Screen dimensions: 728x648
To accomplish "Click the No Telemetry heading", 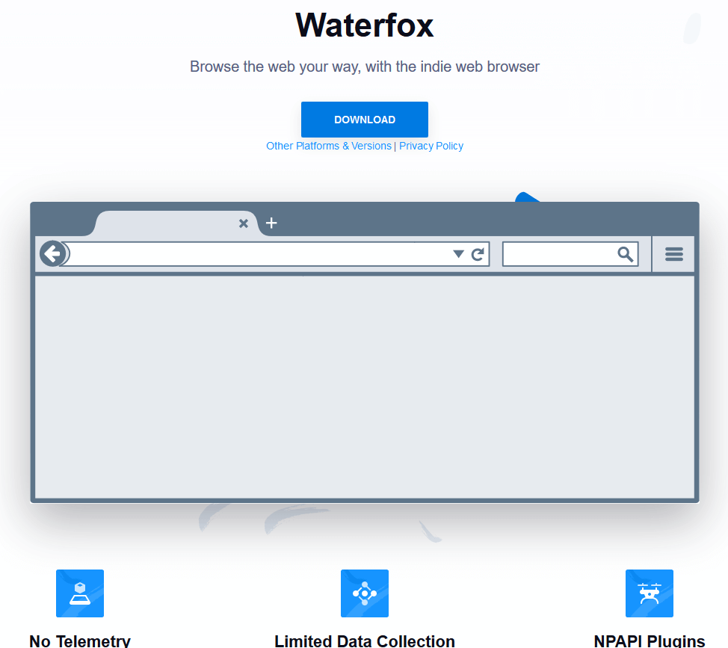I will 80,641.
